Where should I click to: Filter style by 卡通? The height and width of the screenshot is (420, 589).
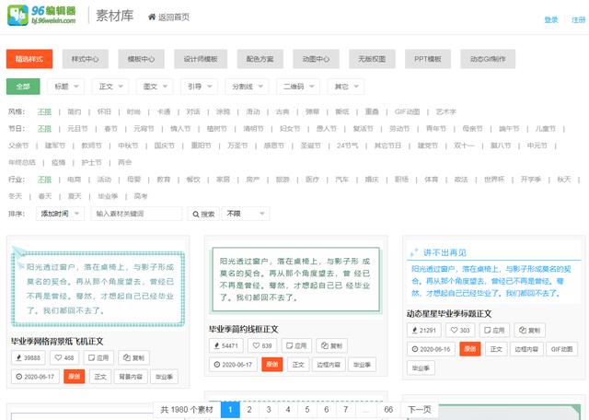click(x=164, y=111)
